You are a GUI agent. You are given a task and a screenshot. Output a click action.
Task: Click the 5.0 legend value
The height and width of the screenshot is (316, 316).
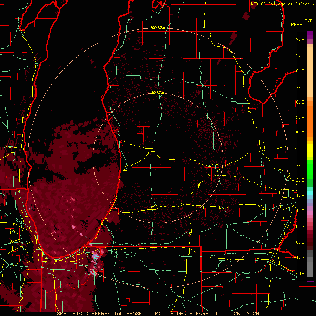(300, 133)
